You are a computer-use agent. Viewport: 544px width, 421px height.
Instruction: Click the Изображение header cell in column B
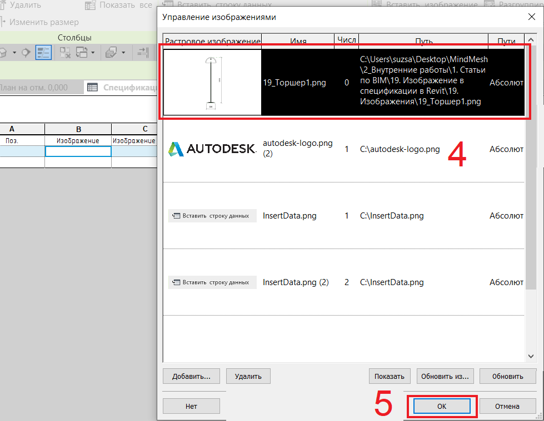point(78,140)
